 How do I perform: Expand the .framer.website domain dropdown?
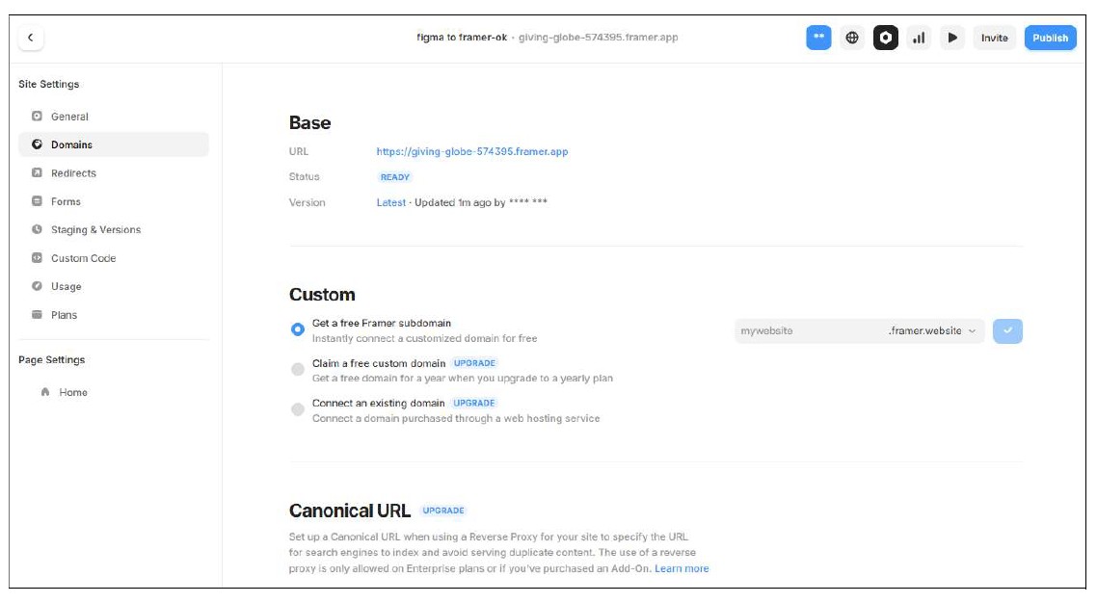931,331
